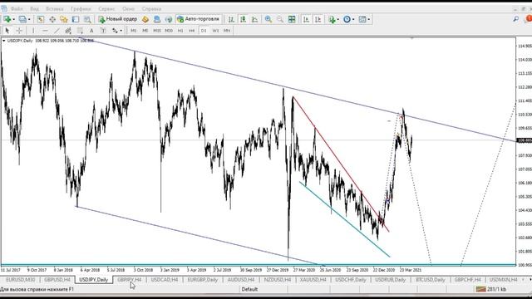The image size is (532, 299).
Task: Toggle the Navigator star folder icon
Action: [64, 19]
